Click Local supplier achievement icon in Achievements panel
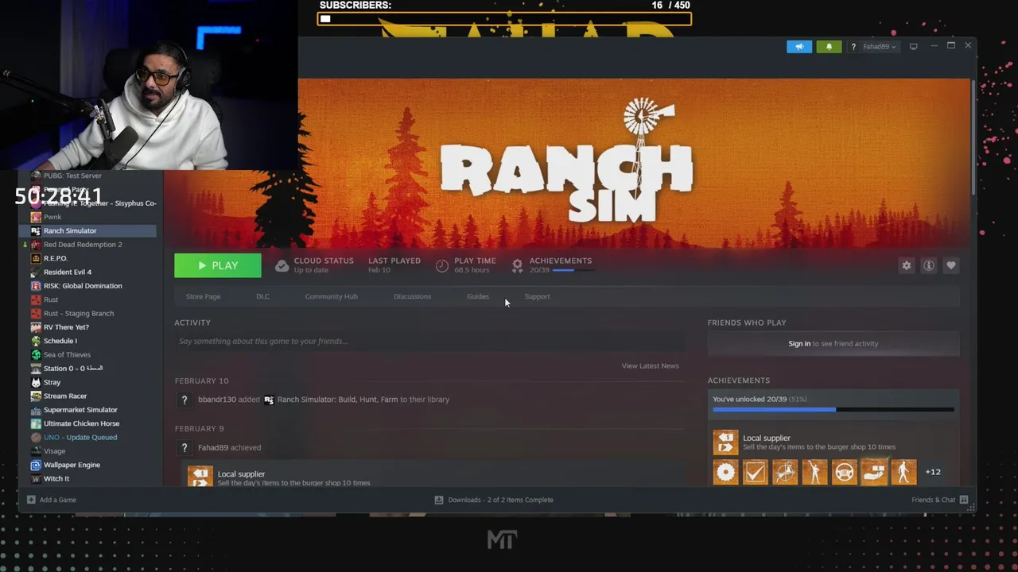 725,443
